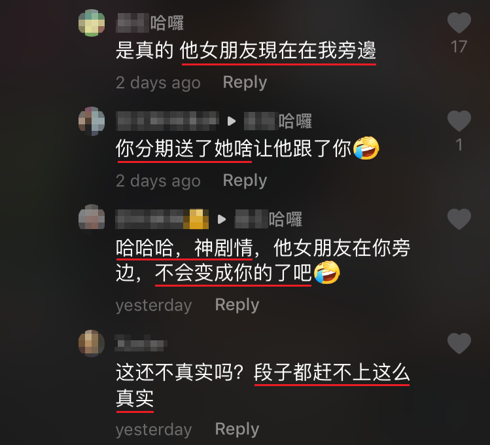Like the 哈哈哈，神剧情 comment

tap(459, 219)
